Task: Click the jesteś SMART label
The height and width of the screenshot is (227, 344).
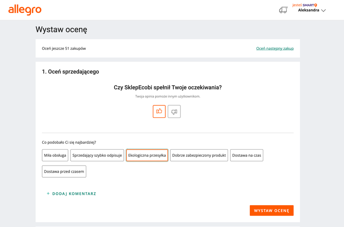Action: click(303, 5)
